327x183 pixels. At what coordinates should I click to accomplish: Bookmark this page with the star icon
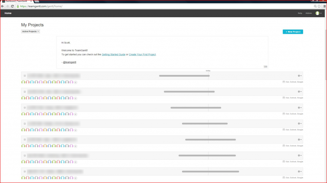319,6
